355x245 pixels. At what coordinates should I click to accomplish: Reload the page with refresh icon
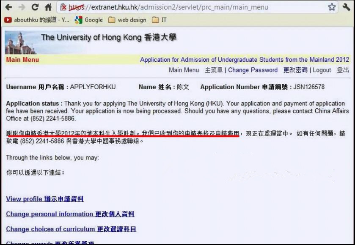coord(35,7)
